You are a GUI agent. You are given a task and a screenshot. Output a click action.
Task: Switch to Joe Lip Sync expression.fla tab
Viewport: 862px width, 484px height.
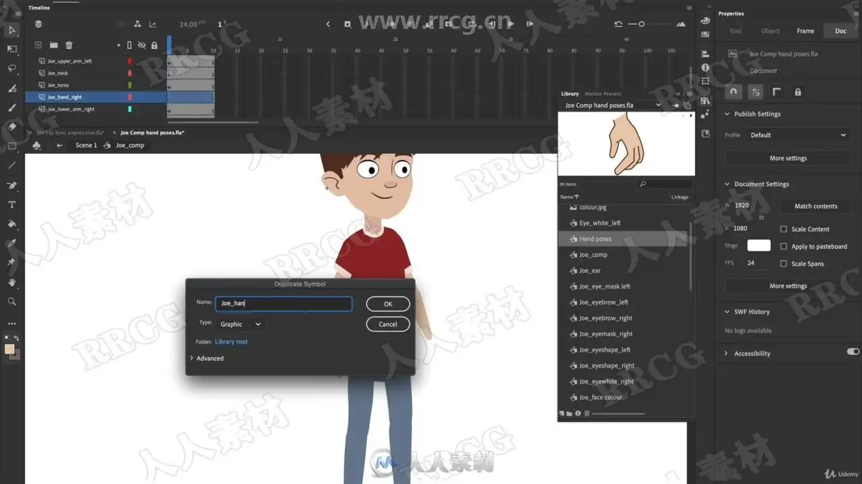pyautogui.click(x=71, y=132)
